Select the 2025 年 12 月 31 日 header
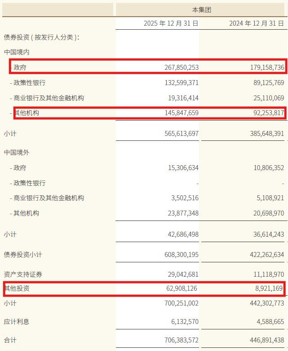 coord(171,23)
